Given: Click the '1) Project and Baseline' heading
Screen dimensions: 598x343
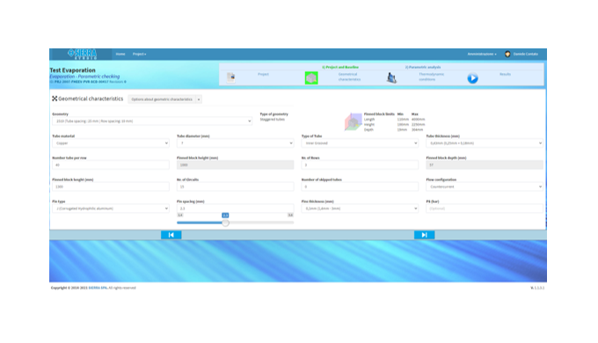Looking at the screenshot, I should click(x=340, y=67).
